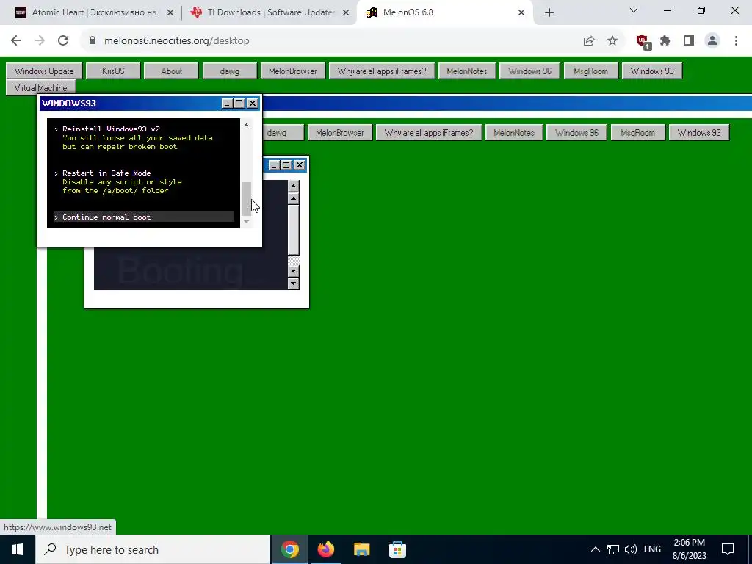
Task: Open a new browser tab
Action: click(x=549, y=13)
